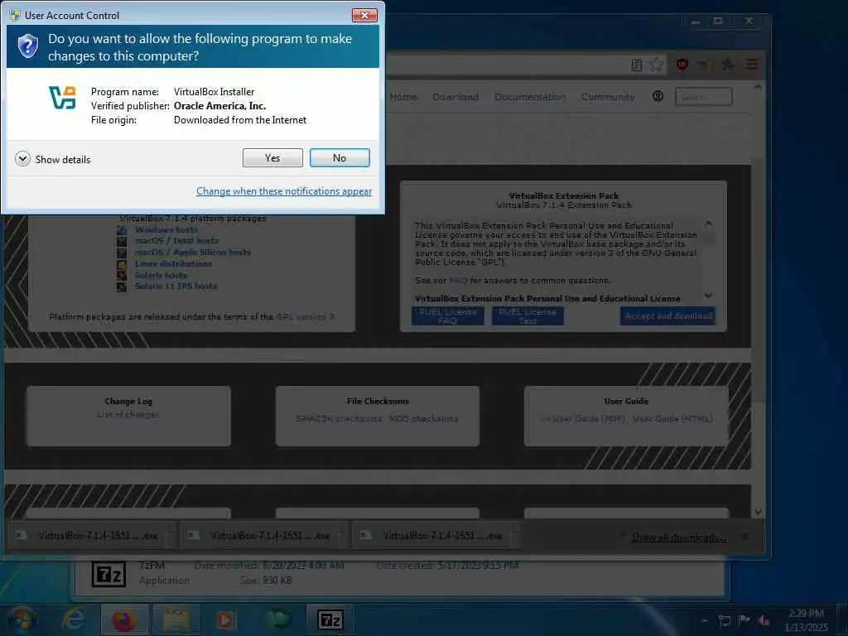Bookmark page with the star icon
The width and height of the screenshot is (848, 636).
tap(657, 65)
